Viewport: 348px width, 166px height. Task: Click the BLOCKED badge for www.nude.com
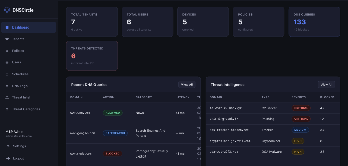coord(112,154)
